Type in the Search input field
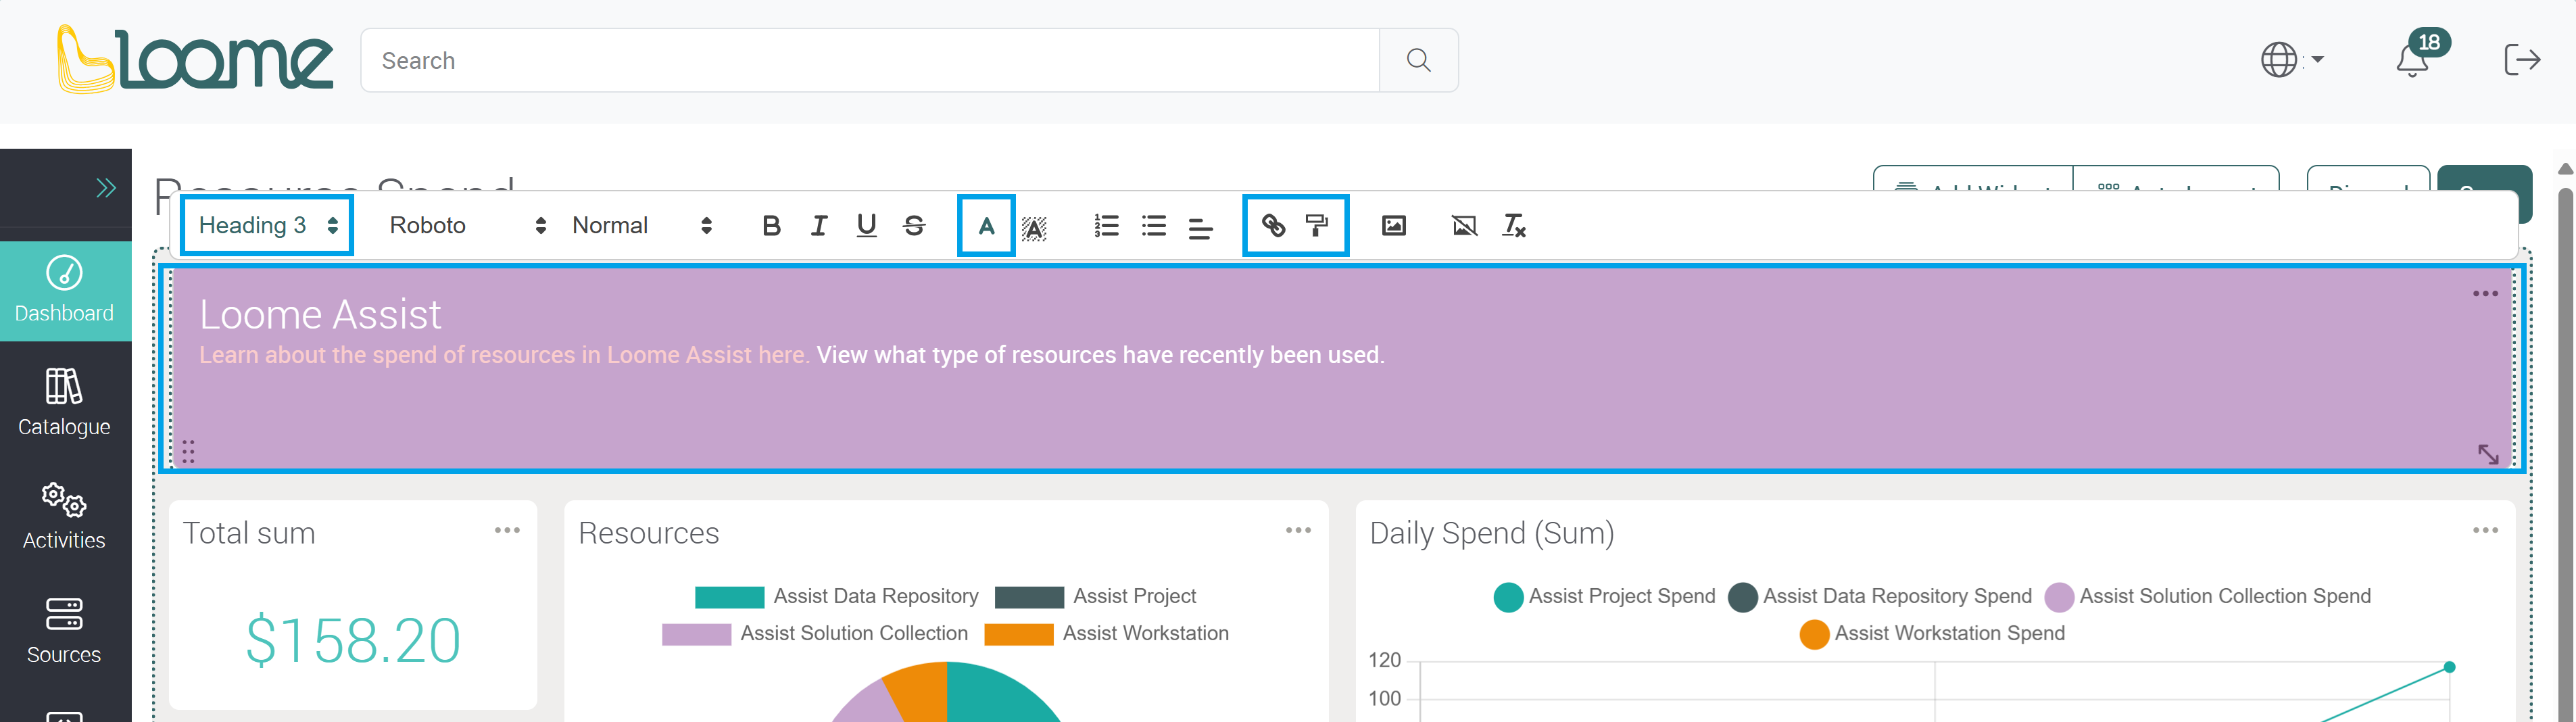The width and height of the screenshot is (2576, 722). click(x=870, y=60)
